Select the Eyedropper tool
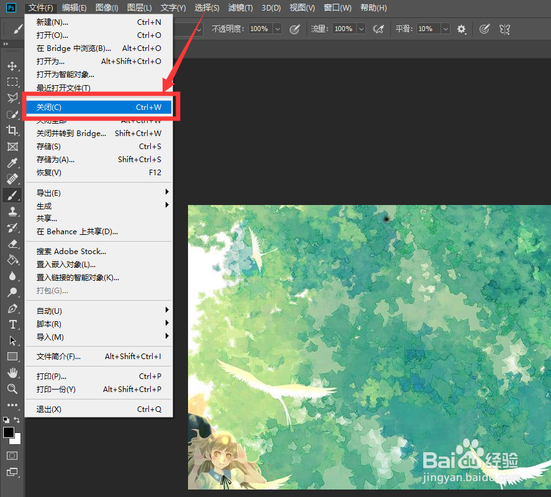The width and height of the screenshot is (551, 497). point(12,163)
